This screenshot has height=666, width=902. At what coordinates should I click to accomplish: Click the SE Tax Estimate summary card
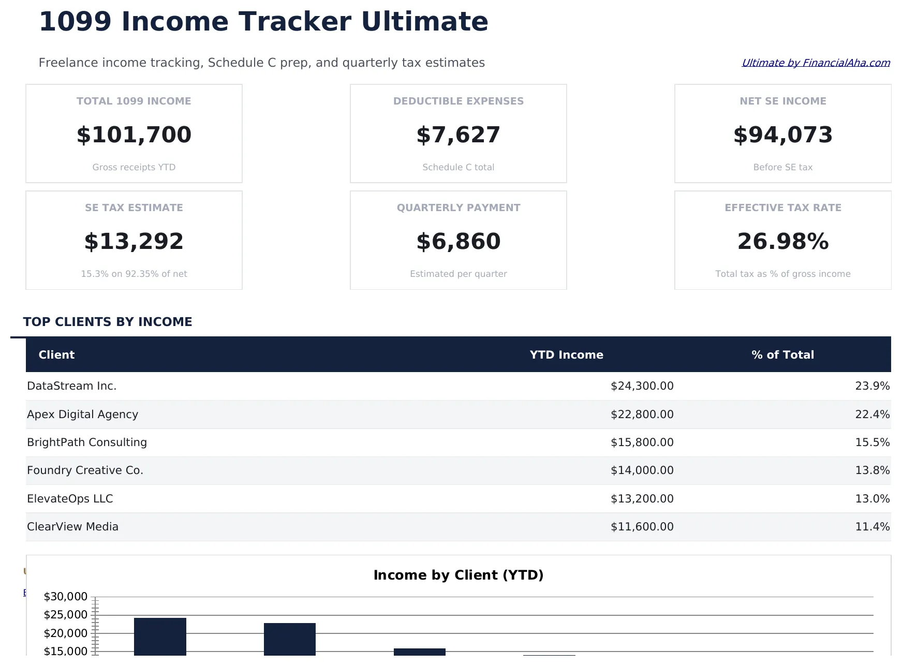(x=134, y=240)
